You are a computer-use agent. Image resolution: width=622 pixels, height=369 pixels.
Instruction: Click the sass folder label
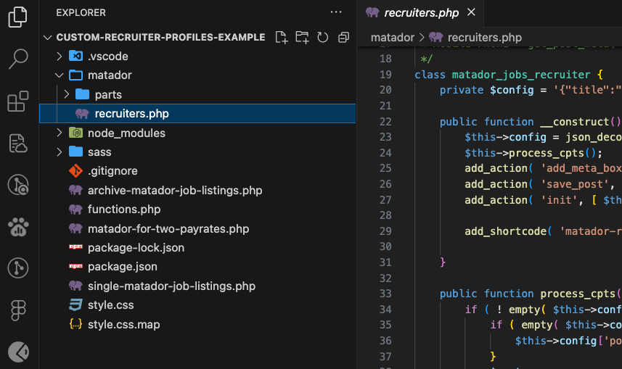pos(99,152)
